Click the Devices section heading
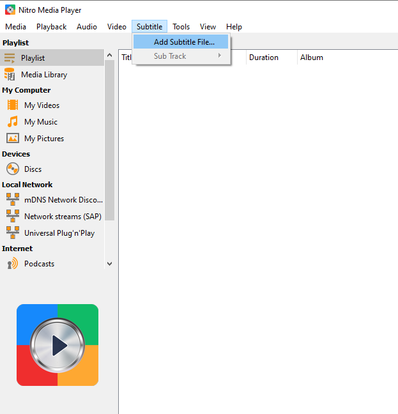The image size is (398, 414). click(16, 154)
